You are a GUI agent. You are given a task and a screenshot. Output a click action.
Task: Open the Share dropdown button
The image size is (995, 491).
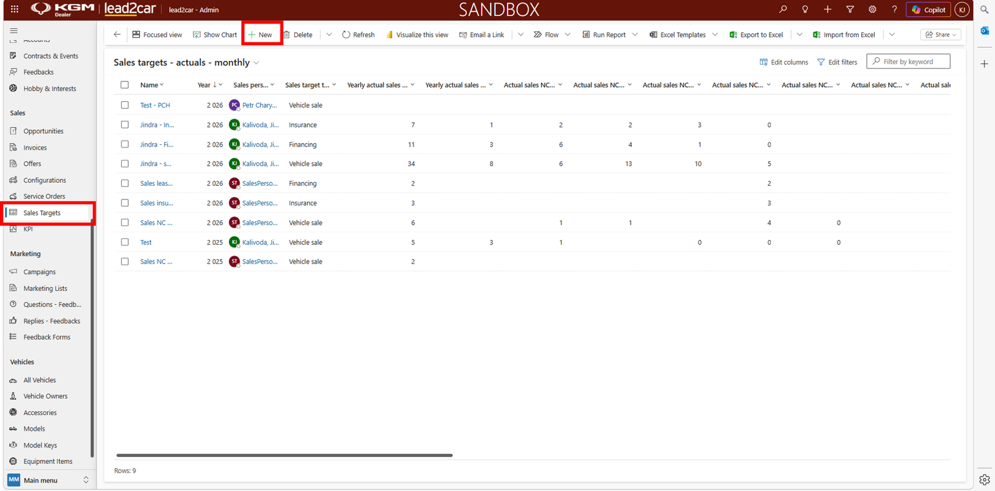click(x=941, y=35)
